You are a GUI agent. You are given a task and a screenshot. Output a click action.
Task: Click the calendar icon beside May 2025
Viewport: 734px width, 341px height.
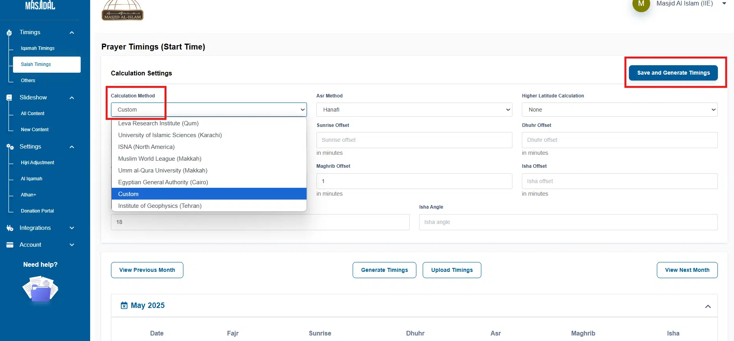[x=124, y=306]
